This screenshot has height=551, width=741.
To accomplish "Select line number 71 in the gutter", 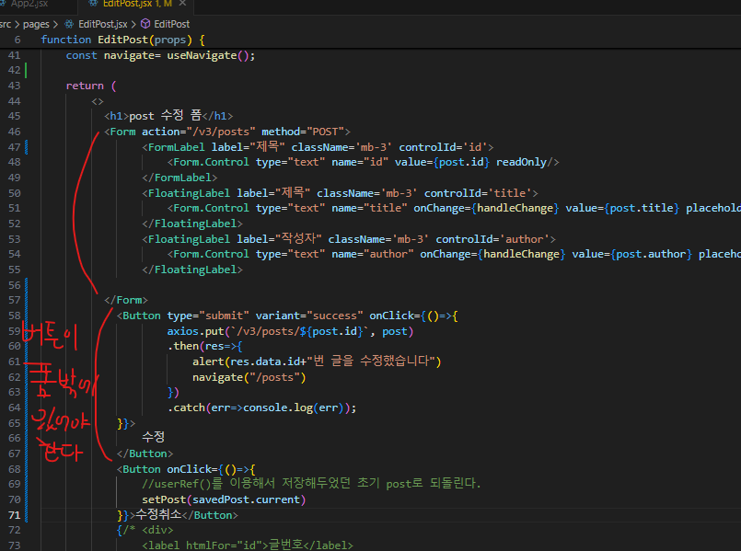I will click(x=14, y=515).
